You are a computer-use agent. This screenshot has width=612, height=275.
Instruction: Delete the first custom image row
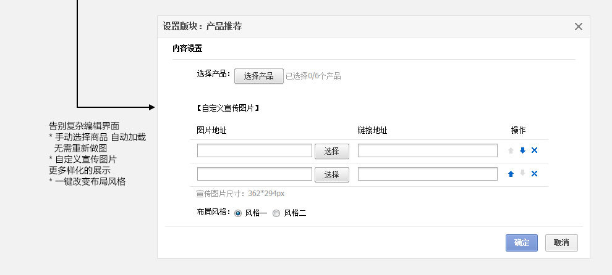534,150
